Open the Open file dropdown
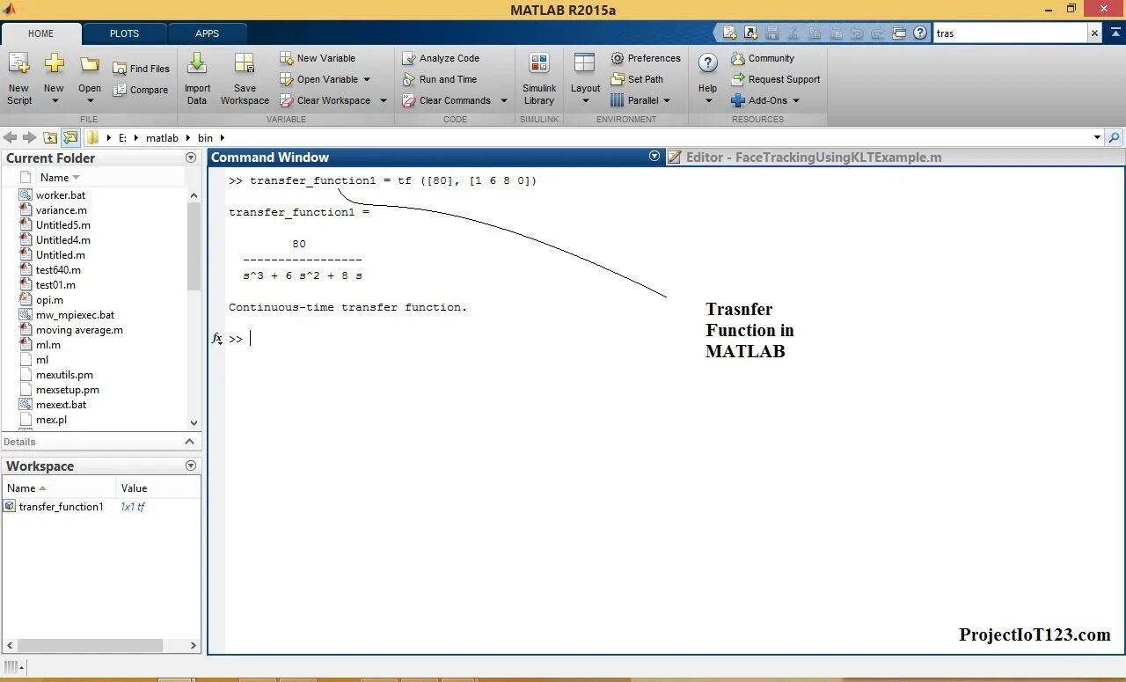 click(90, 99)
